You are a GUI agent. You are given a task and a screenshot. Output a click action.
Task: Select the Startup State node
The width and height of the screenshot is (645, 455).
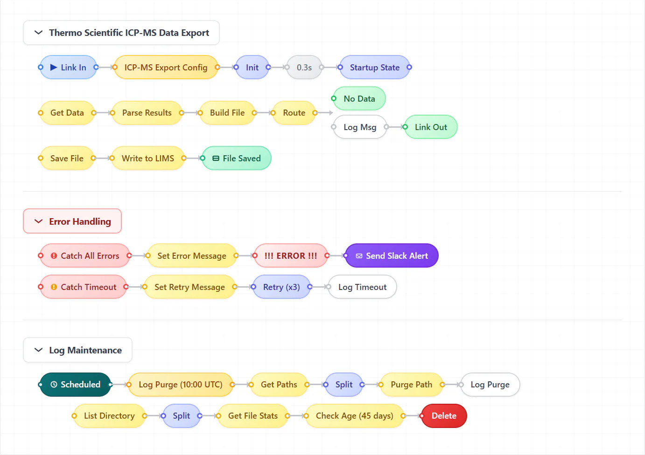click(375, 67)
